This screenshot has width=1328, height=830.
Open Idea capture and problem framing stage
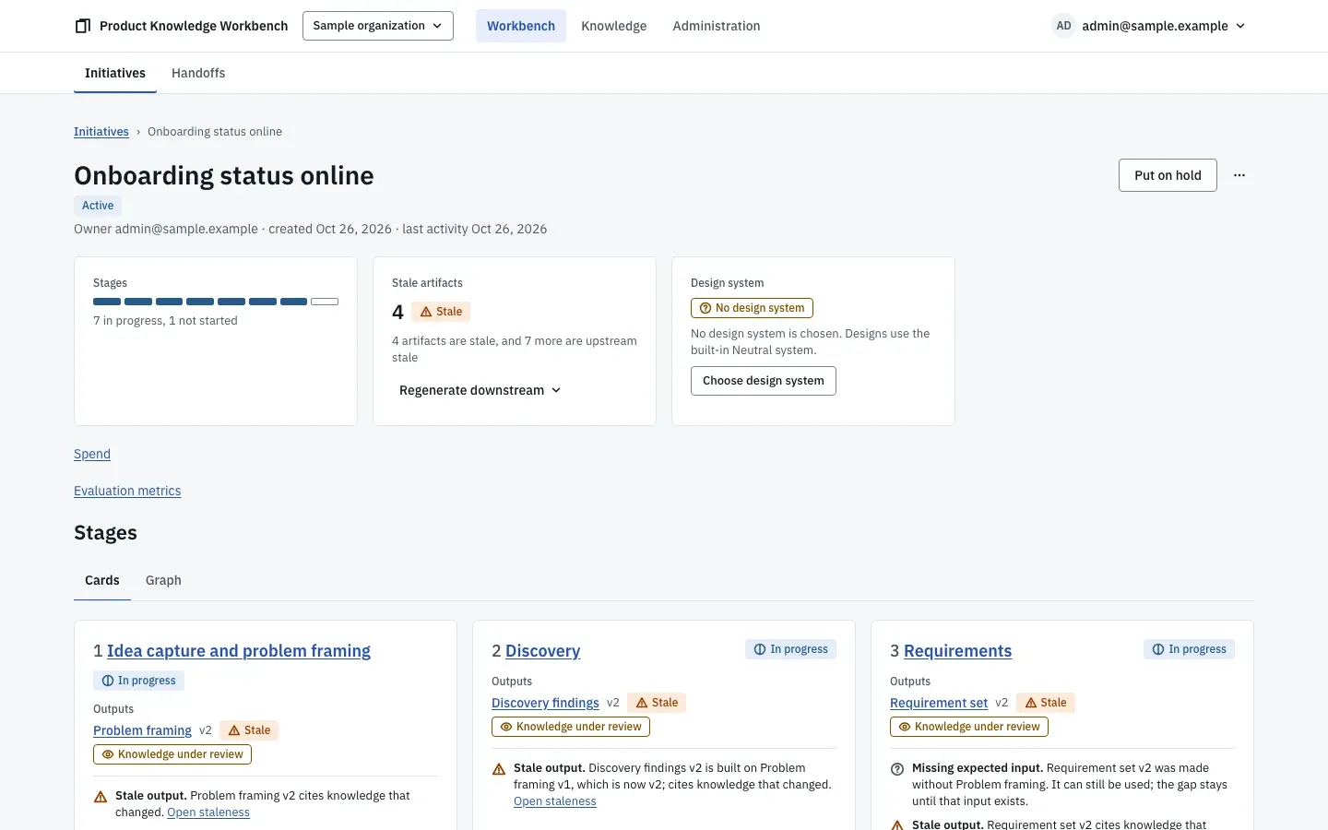tap(239, 651)
